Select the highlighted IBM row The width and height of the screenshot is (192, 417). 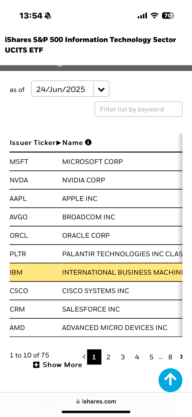96,272
